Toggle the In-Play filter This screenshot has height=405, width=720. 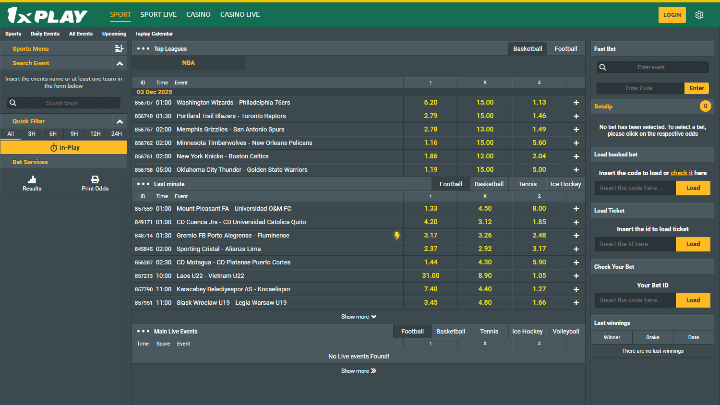[x=64, y=148]
